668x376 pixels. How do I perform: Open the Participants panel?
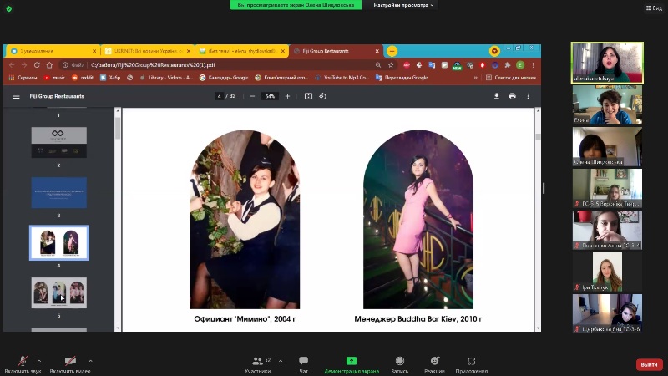[x=258, y=365]
